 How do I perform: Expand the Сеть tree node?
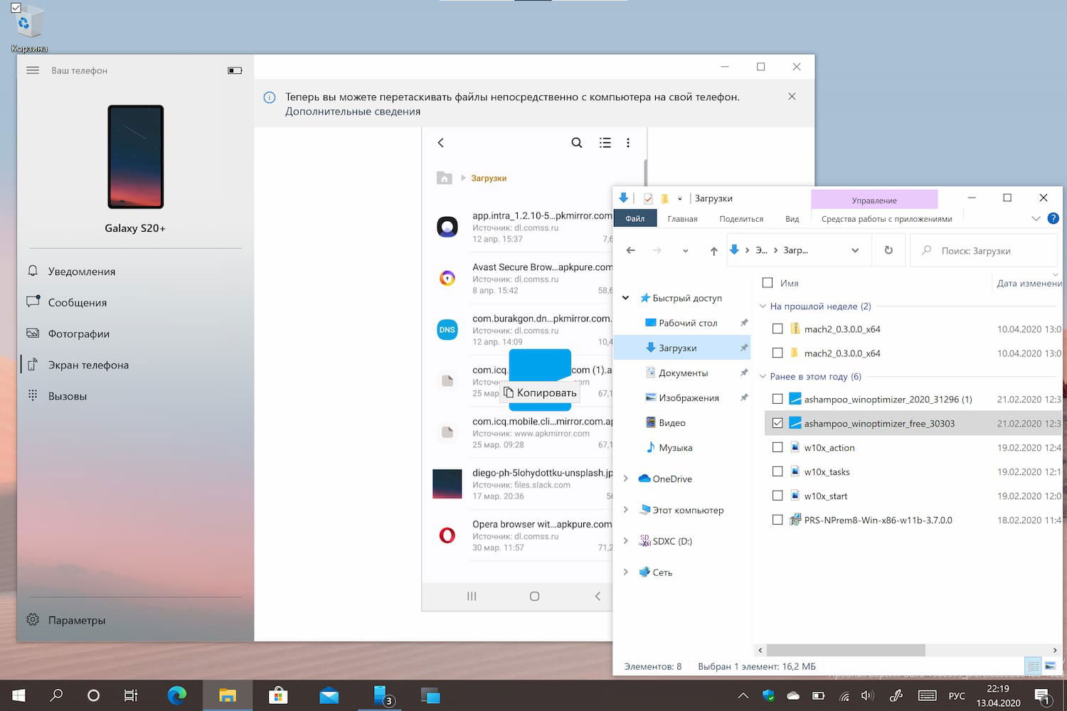[x=625, y=572]
